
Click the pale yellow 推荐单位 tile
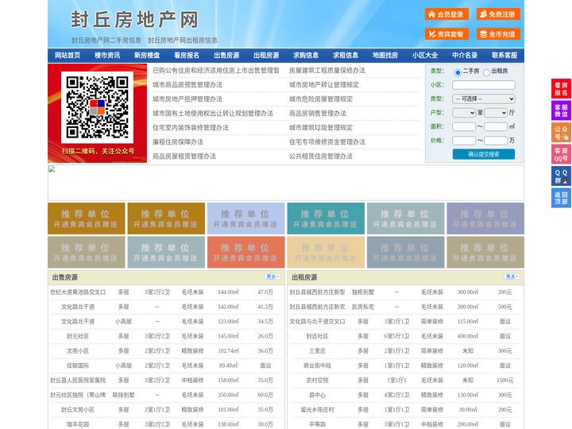[x=326, y=252]
